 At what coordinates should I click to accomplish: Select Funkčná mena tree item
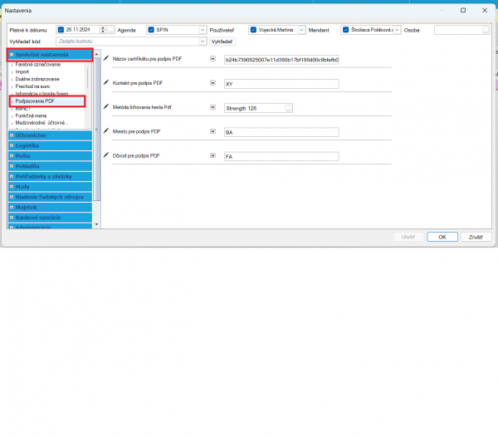click(32, 115)
